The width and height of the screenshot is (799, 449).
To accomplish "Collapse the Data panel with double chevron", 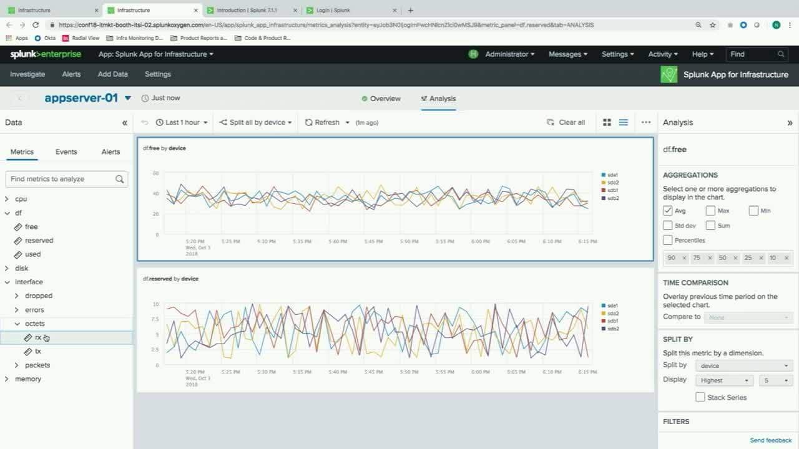I will pos(124,123).
